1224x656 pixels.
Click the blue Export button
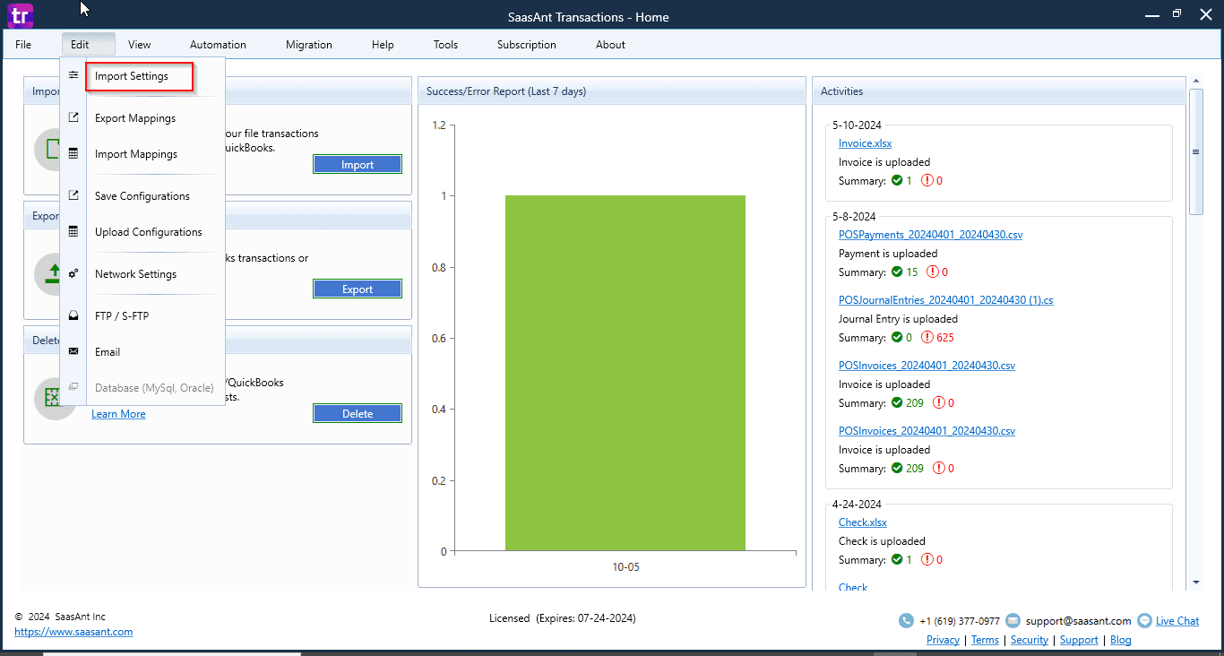(358, 289)
